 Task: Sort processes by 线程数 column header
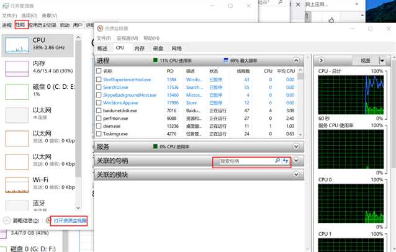[243, 71]
